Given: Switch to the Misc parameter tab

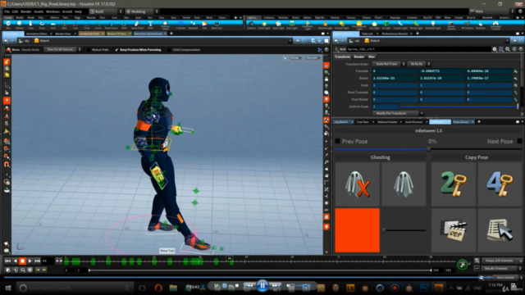Looking at the screenshot, I should coord(372,57).
